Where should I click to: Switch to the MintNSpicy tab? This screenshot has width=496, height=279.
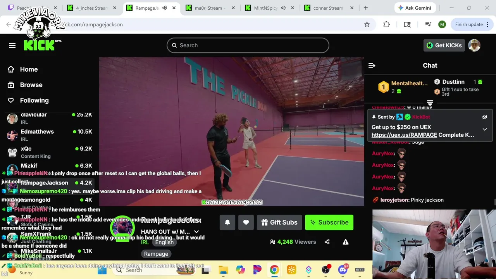coord(266,8)
